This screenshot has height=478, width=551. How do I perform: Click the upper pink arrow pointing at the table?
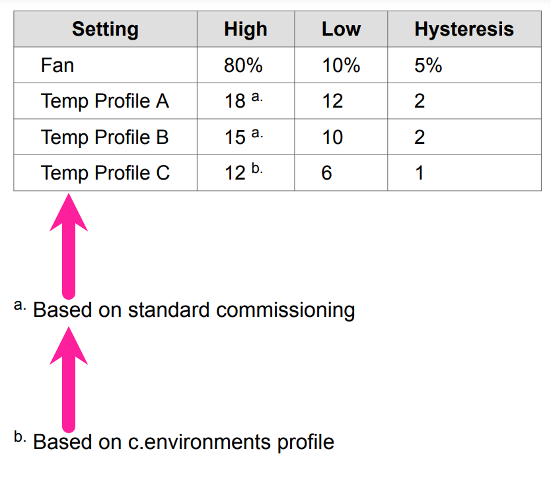pyautogui.click(x=69, y=244)
